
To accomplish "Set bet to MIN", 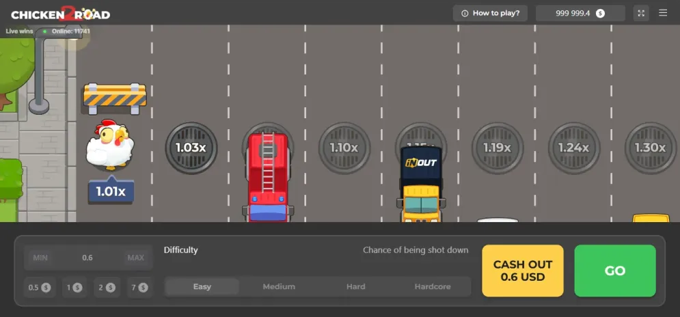I will (40, 258).
